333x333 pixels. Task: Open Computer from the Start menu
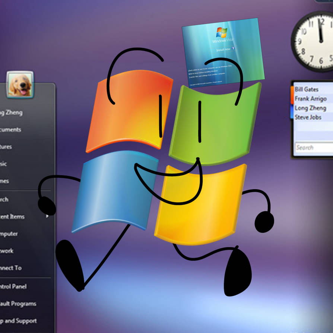click(9, 234)
